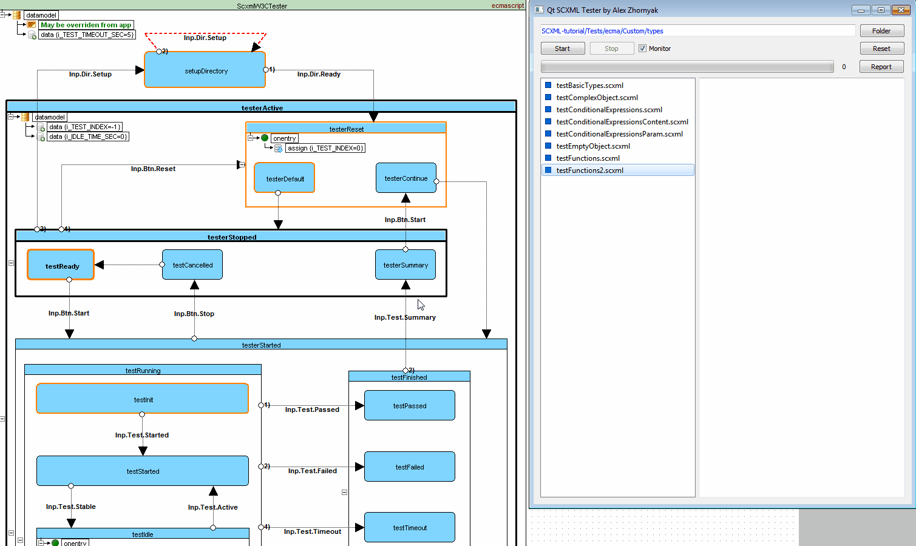Image resolution: width=916 pixels, height=546 pixels.
Task: Click the assign icon for i_TEST_INDEX=0
Action: click(279, 148)
